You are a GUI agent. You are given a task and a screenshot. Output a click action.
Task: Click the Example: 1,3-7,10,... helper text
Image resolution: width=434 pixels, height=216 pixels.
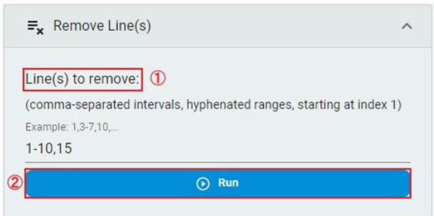[72, 127]
